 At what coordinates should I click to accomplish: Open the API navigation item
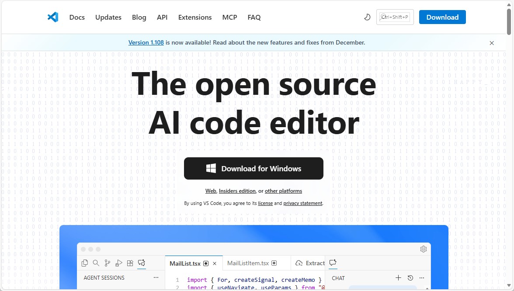tap(162, 17)
